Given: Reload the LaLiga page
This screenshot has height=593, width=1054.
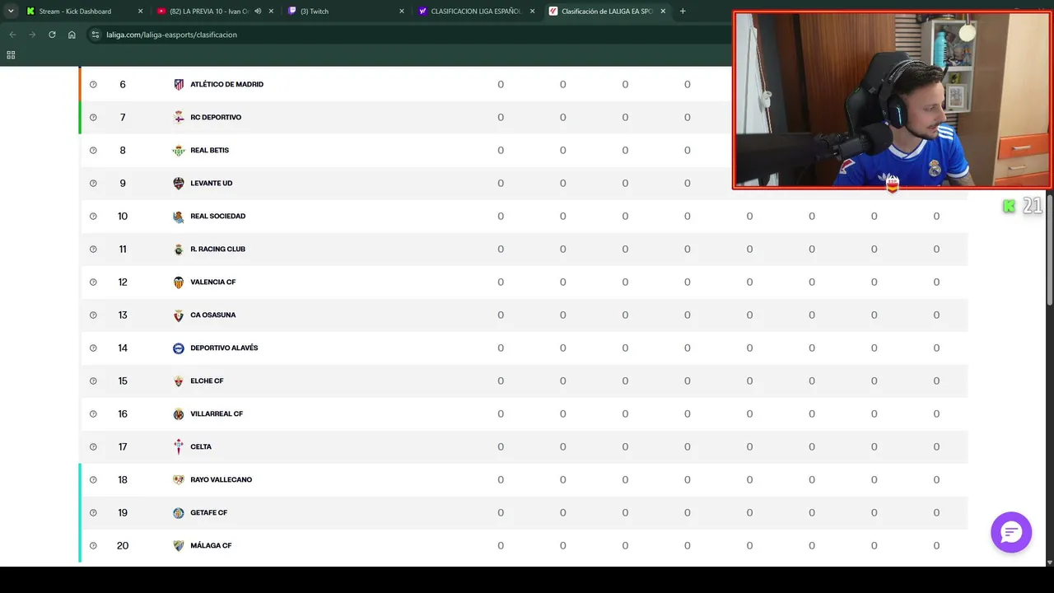Looking at the screenshot, I should tap(52, 35).
